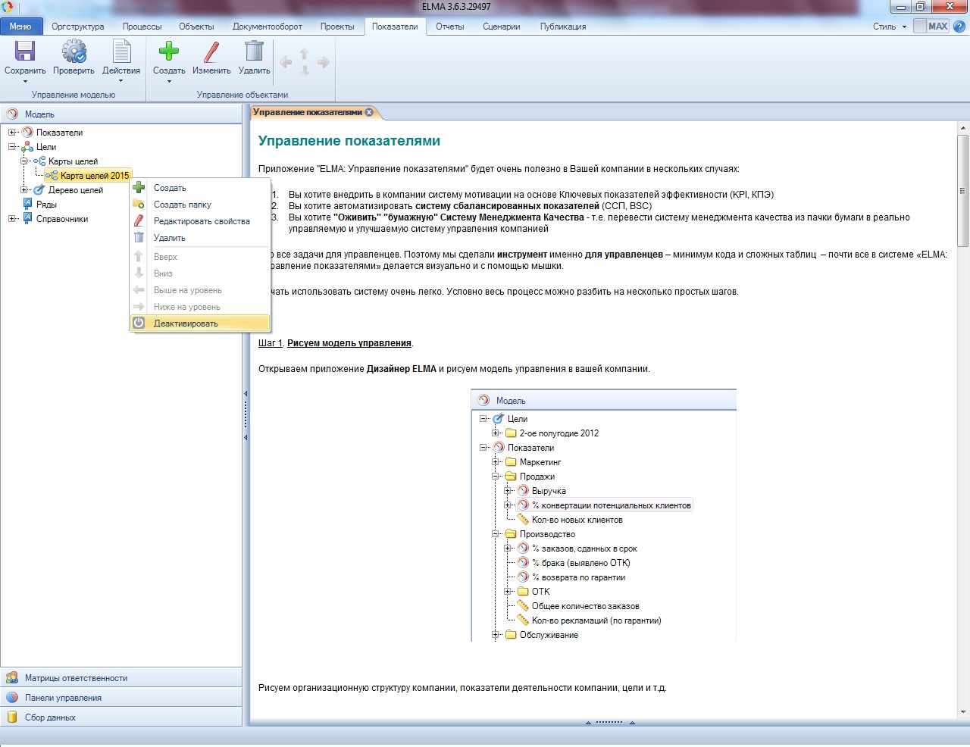The height and width of the screenshot is (747, 970).
Task: Open the Стиль dropdown
Action: tap(889, 27)
